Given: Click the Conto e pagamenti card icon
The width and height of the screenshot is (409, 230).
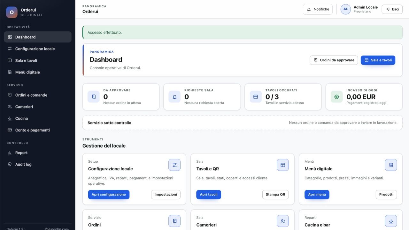Looking at the screenshot, I should pyautogui.click(x=10, y=130).
